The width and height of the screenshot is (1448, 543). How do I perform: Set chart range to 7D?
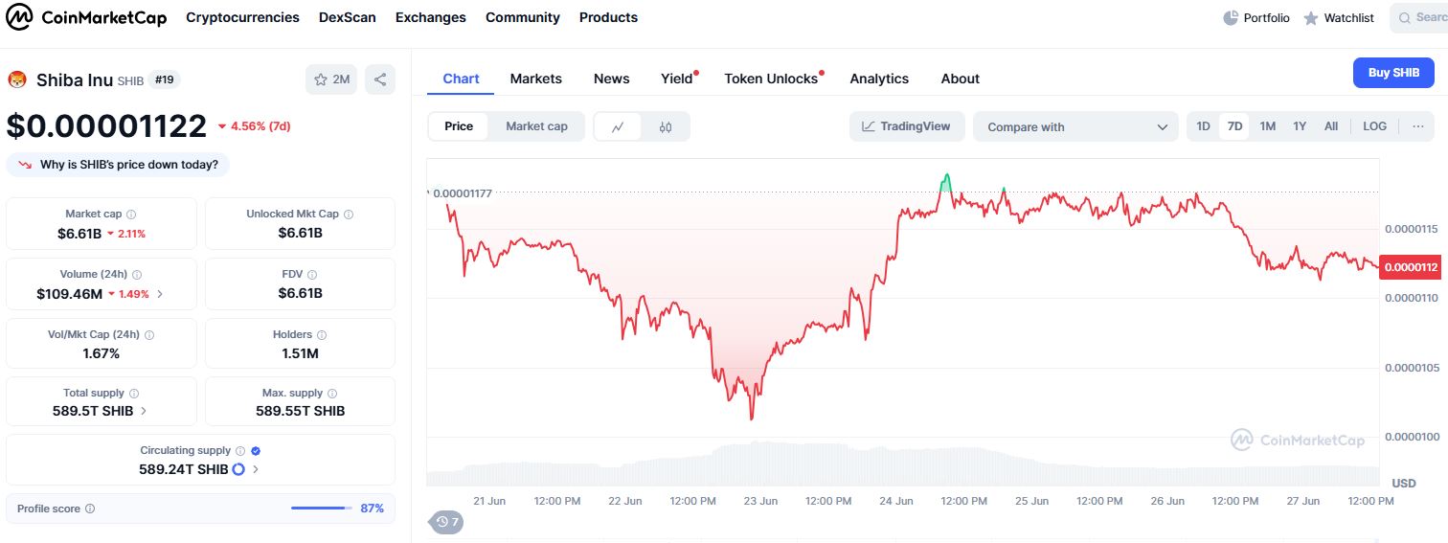1234,126
